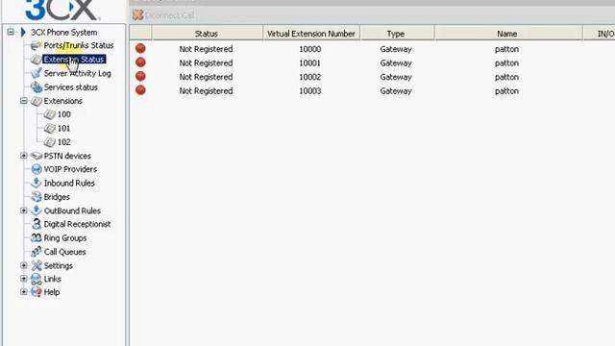Open the VOIP Providers tree item
Viewport: 615px width, 346px height.
[x=70, y=169]
